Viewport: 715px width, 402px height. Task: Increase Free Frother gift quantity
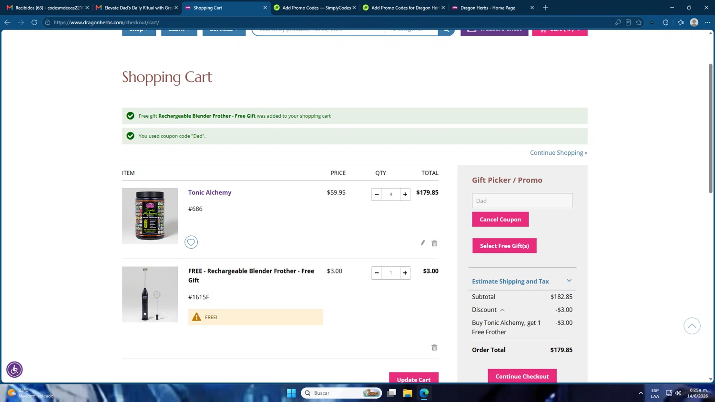405,273
